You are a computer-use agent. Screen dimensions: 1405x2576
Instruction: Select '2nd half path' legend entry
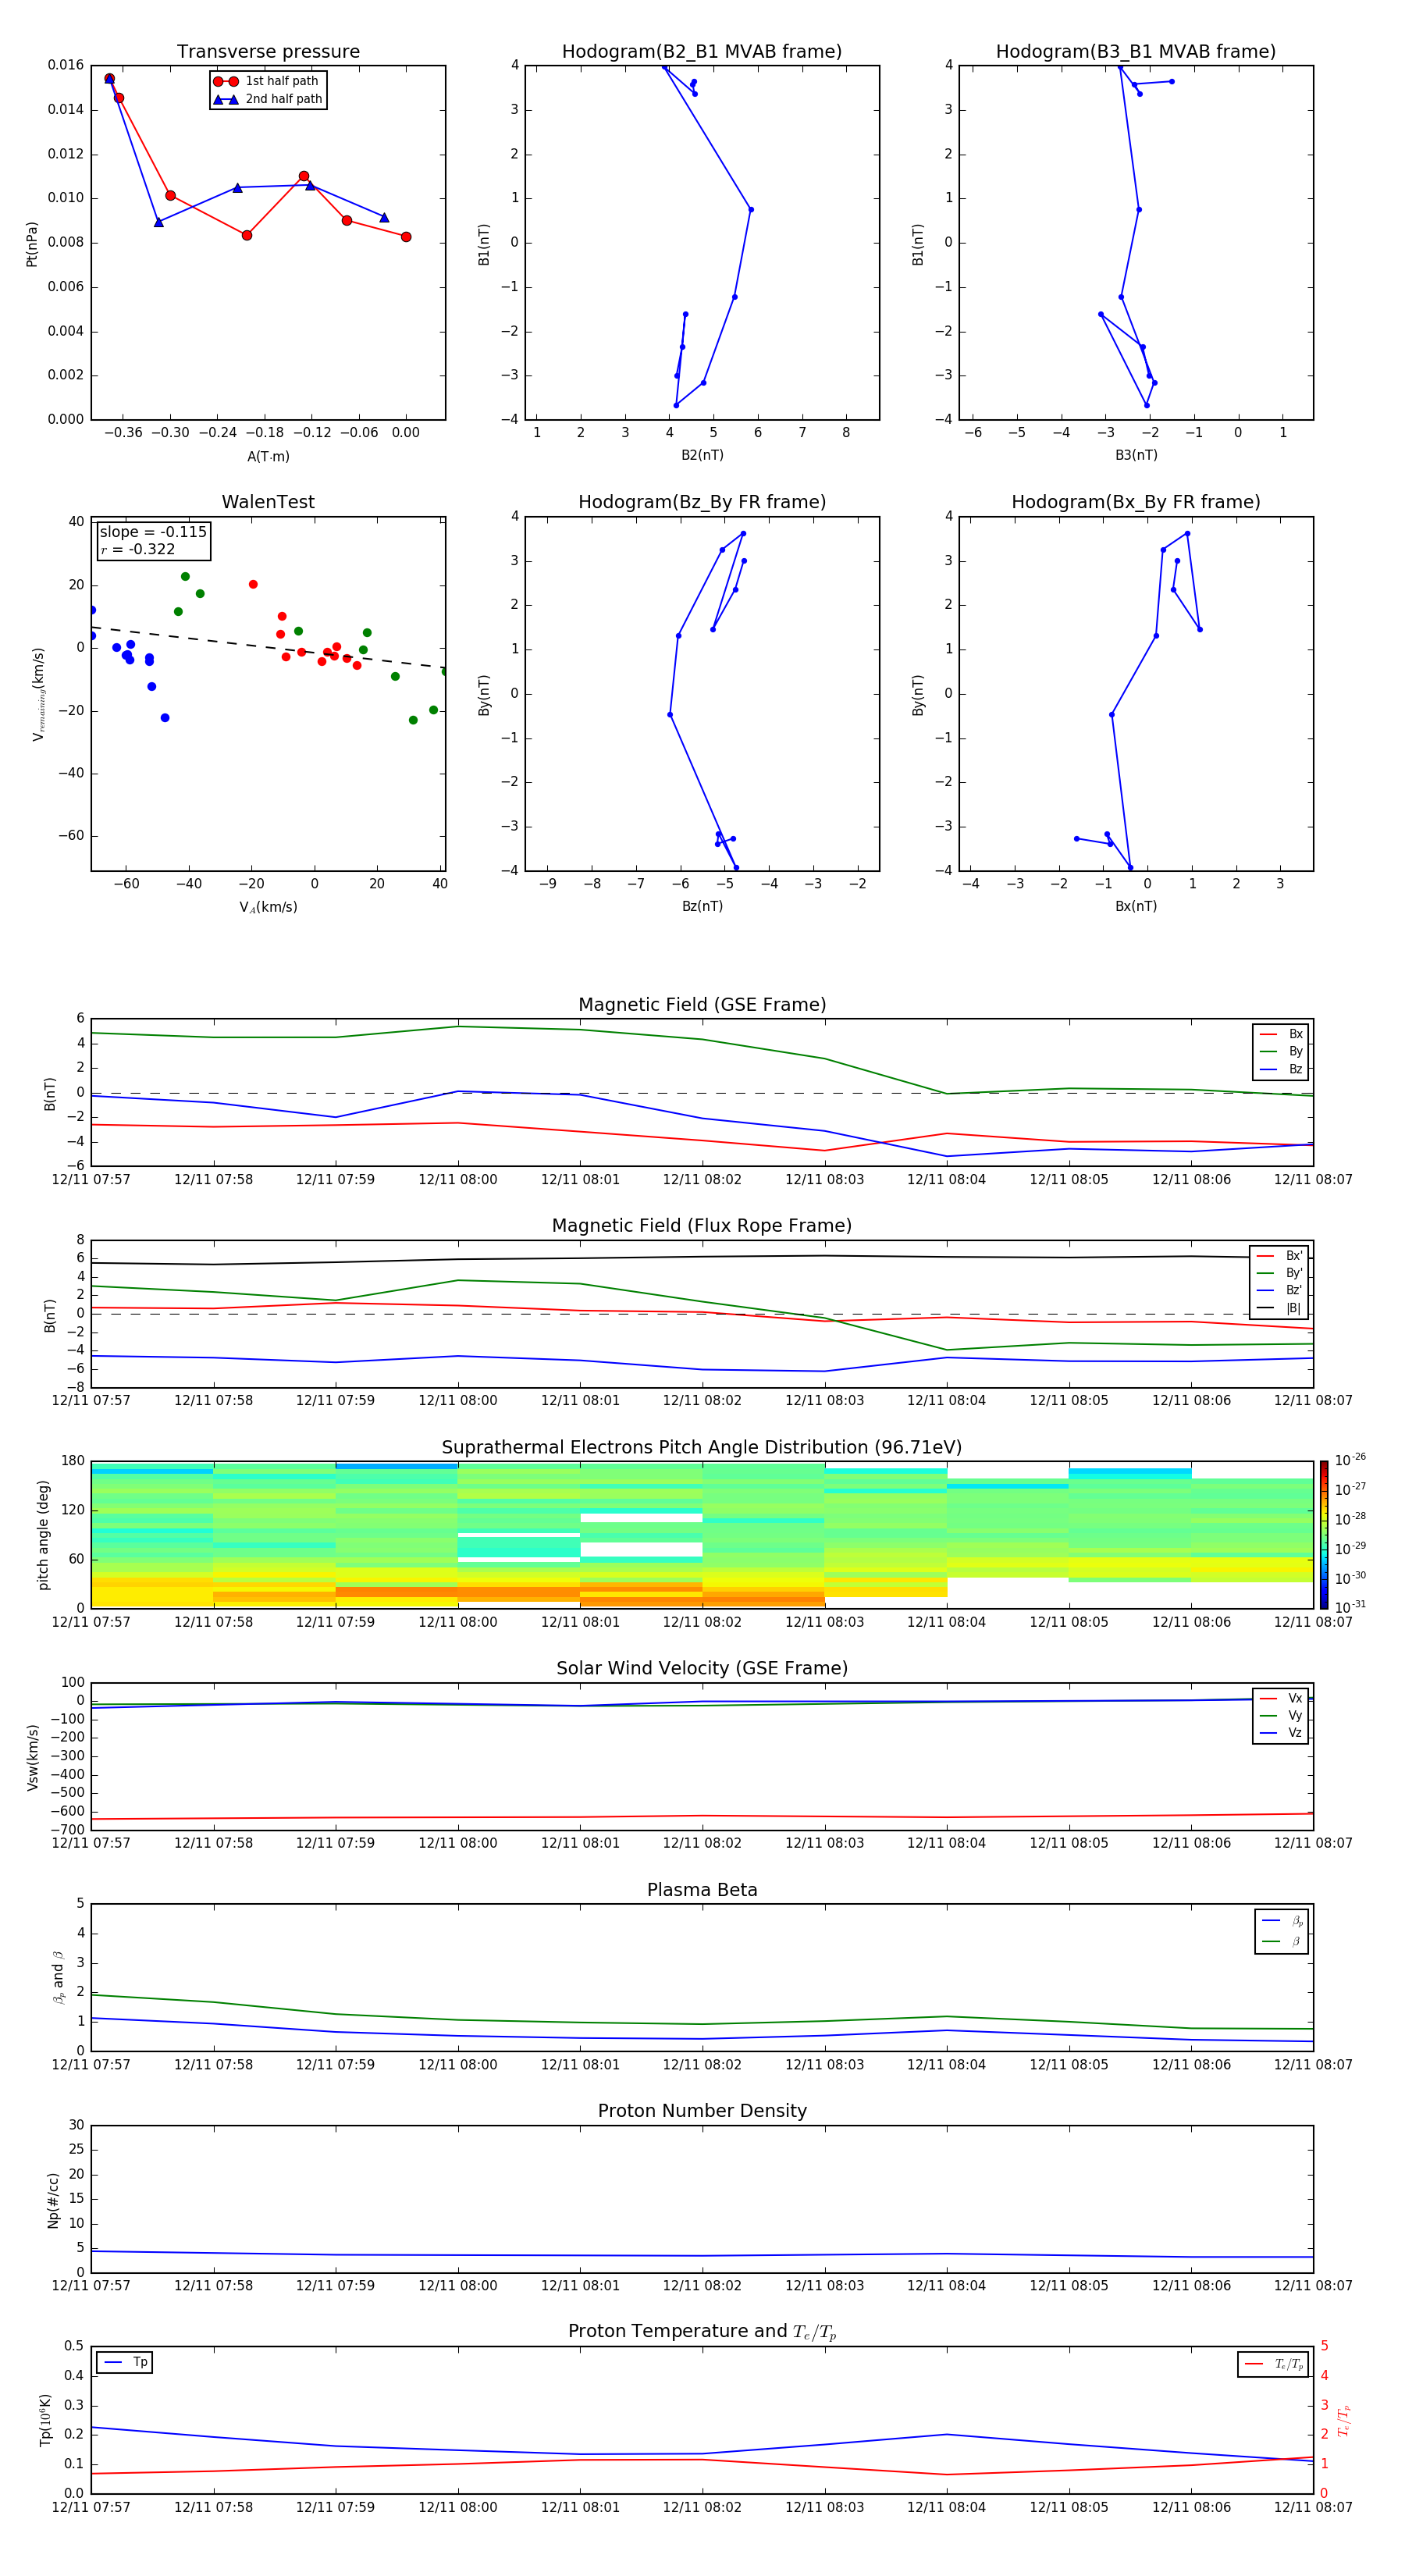click(x=268, y=99)
